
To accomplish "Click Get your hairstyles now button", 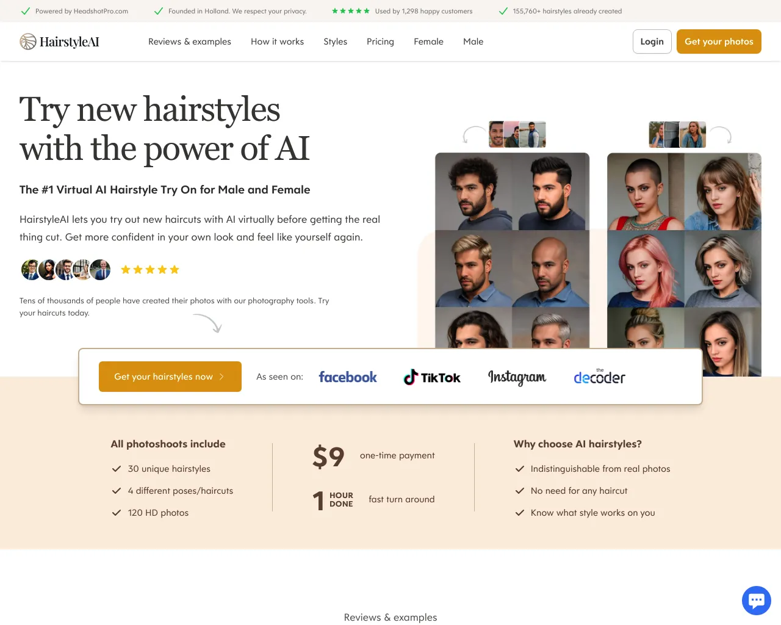I will click(x=170, y=377).
